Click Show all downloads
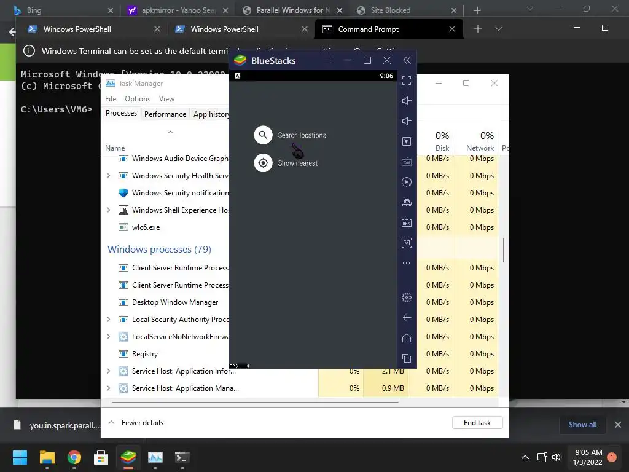 [x=582, y=424]
